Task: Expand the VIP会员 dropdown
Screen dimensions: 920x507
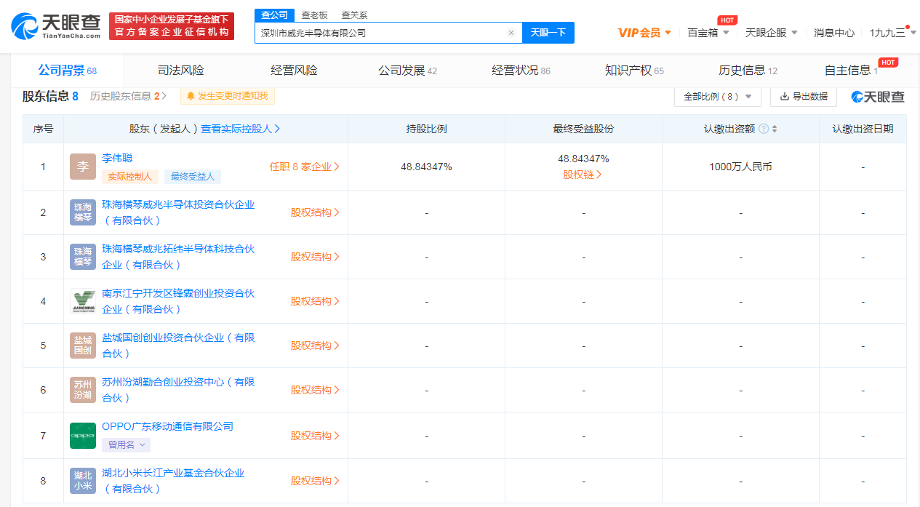Action: (x=644, y=33)
